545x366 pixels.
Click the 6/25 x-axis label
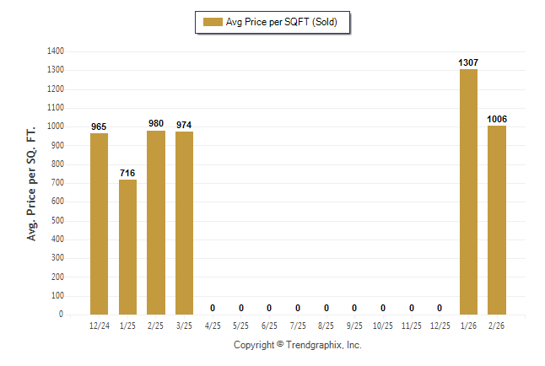[269, 326]
